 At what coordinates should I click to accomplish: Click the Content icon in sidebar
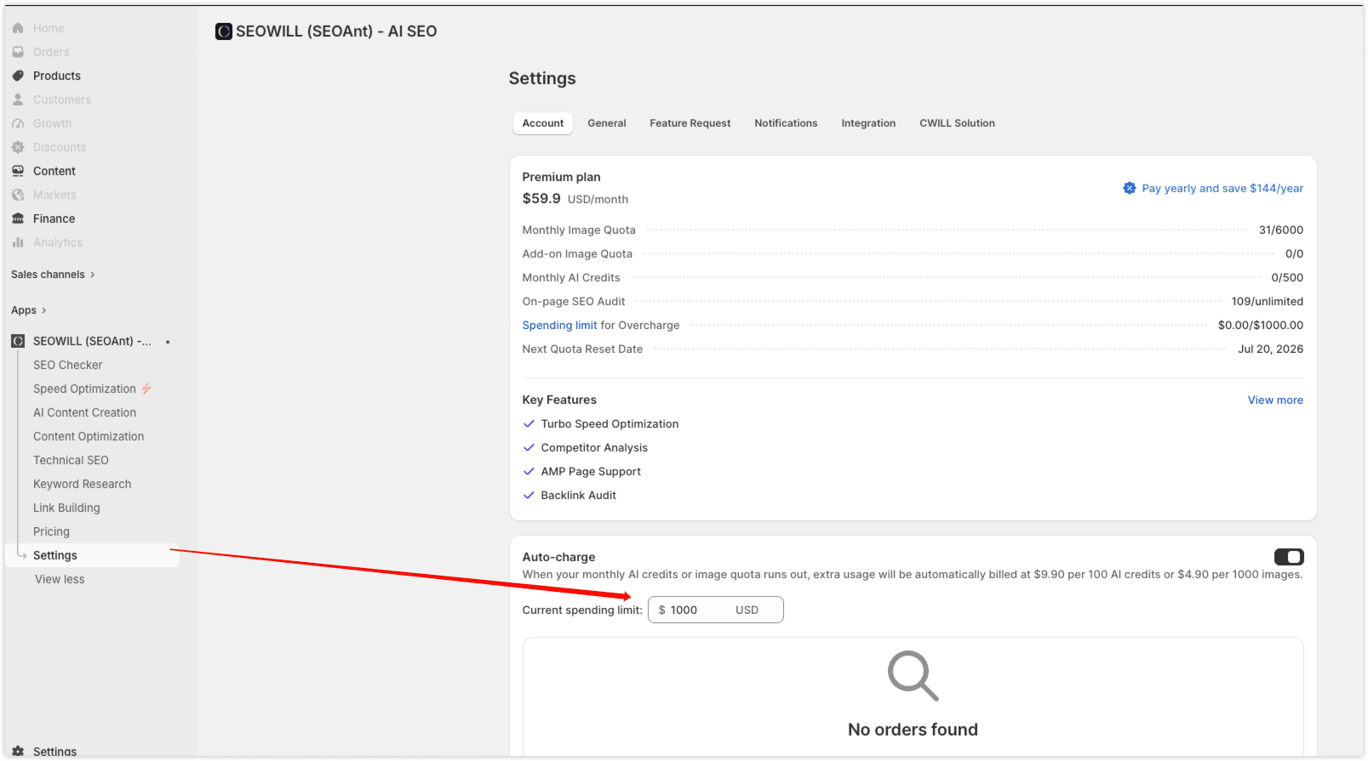[18, 171]
